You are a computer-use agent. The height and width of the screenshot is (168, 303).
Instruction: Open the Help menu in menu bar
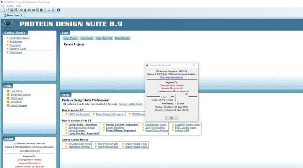coord(18,6)
